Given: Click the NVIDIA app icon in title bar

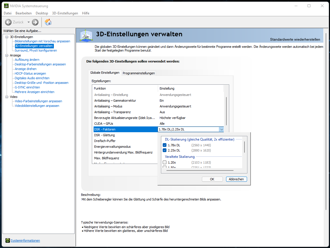Looking at the screenshot, I should click(6, 6).
